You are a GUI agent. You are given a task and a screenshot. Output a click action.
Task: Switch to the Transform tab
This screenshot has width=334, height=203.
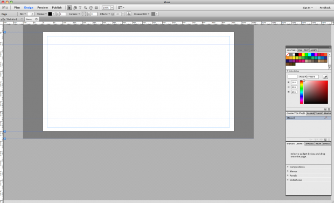point(319,113)
